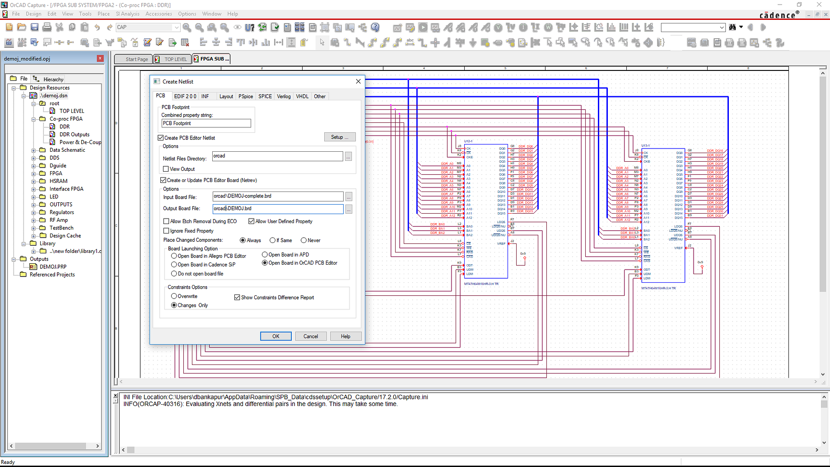The image size is (830, 467).
Task: Click OK to create the netlist
Action: [275, 336]
